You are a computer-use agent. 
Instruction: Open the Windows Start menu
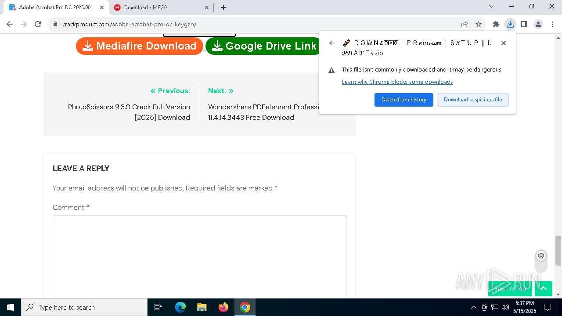[x=11, y=307]
